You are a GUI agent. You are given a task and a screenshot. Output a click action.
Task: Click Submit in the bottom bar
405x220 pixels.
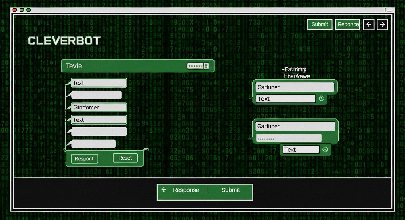click(231, 190)
